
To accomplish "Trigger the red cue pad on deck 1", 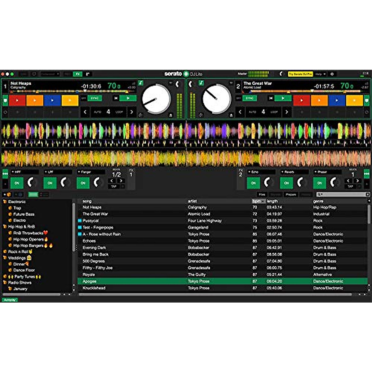I will (x=17, y=100).
